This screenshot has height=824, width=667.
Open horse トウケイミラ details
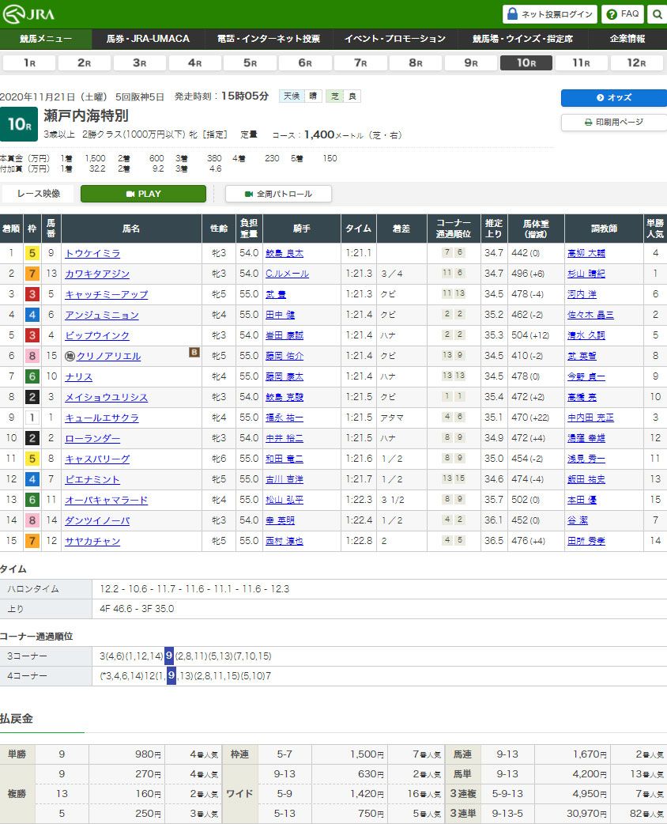pos(92,254)
